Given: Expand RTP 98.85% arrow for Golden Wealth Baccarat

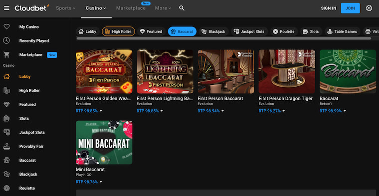Looking at the screenshot, I should pos(101,111).
